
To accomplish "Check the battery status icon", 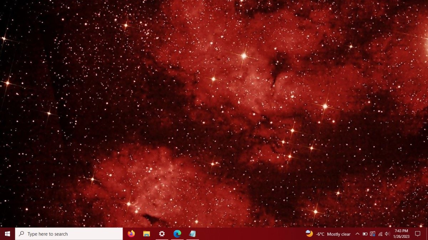I will pos(365,234).
